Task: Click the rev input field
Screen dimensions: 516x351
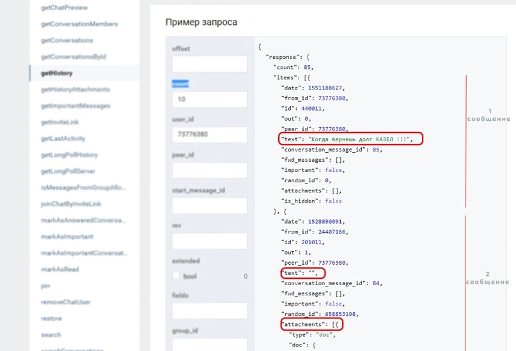Action: point(209,241)
